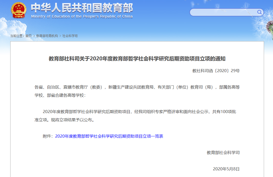Open the 后期资助项目立项一览表 attachment link
Screen dimensions: 273x177
pos(109,136)
